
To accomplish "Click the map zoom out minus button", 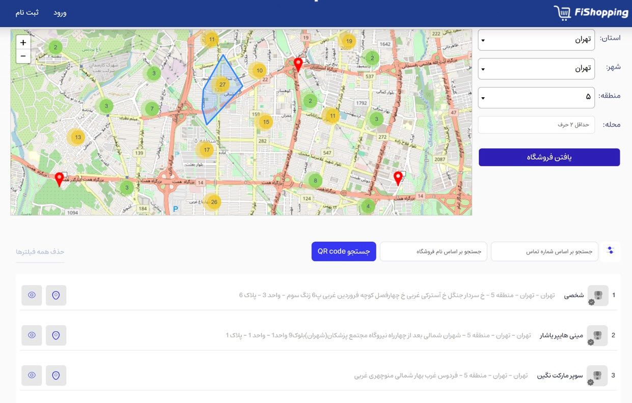I will coord(23,56).
